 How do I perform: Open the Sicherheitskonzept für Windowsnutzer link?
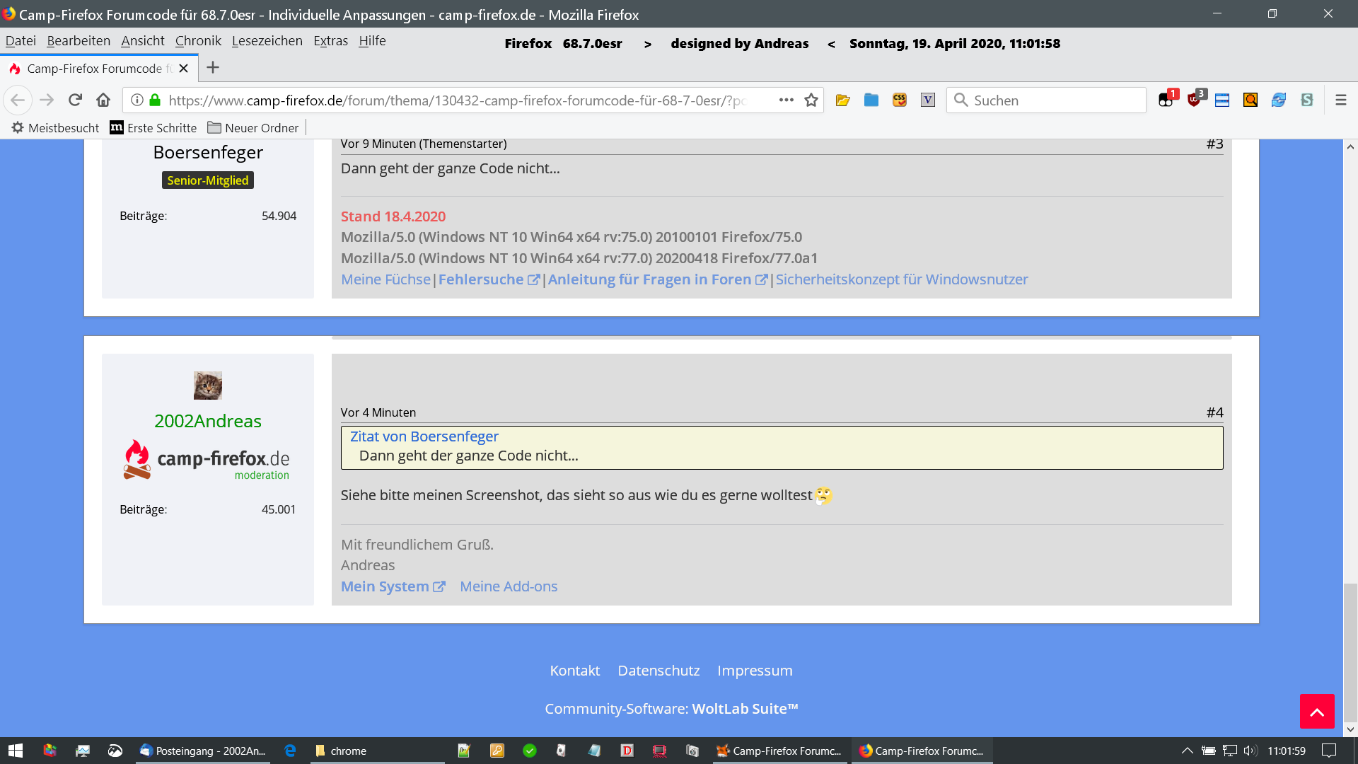click(x=901, y=279)
